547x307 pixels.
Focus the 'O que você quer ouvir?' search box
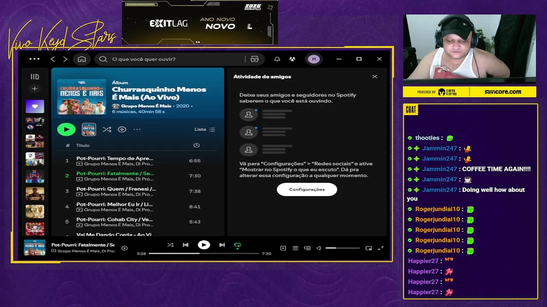(171, 59)
